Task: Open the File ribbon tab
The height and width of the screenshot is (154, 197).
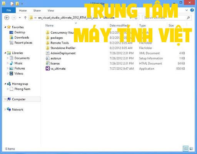Action: [9, 10]
